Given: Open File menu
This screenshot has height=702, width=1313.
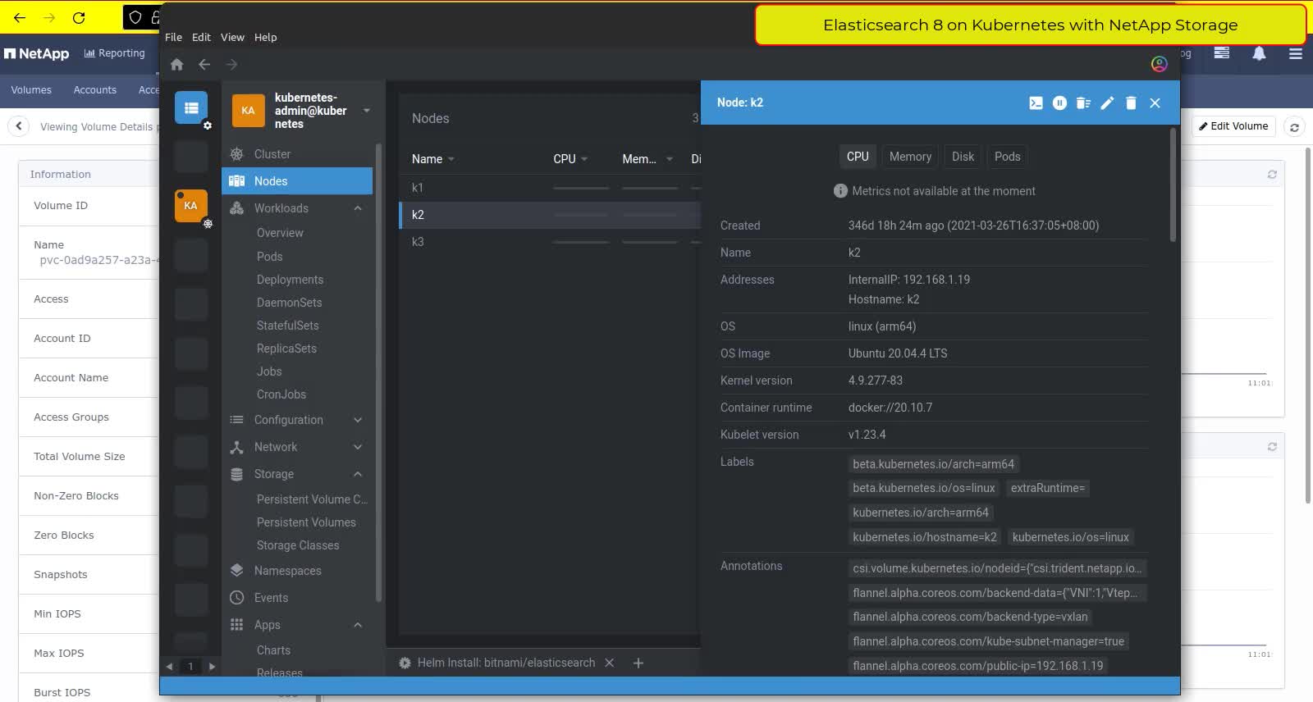Looking at the screenshot, I should [173, 37].
